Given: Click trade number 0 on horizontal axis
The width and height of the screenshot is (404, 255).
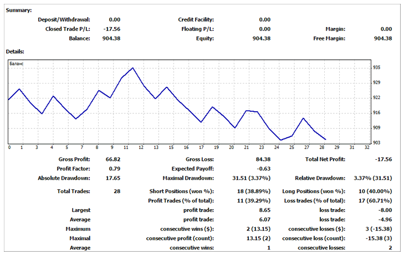Looking at the screenshot, I should click(x=9, y=148).
